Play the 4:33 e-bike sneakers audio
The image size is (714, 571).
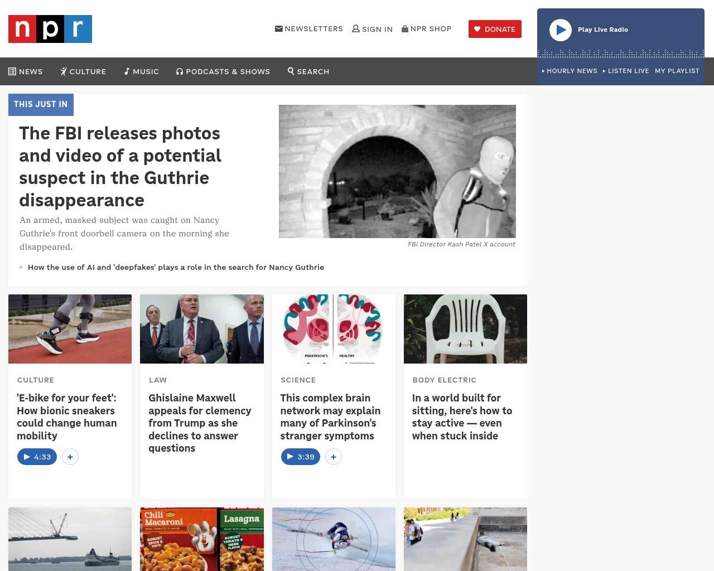click(37, 457)
